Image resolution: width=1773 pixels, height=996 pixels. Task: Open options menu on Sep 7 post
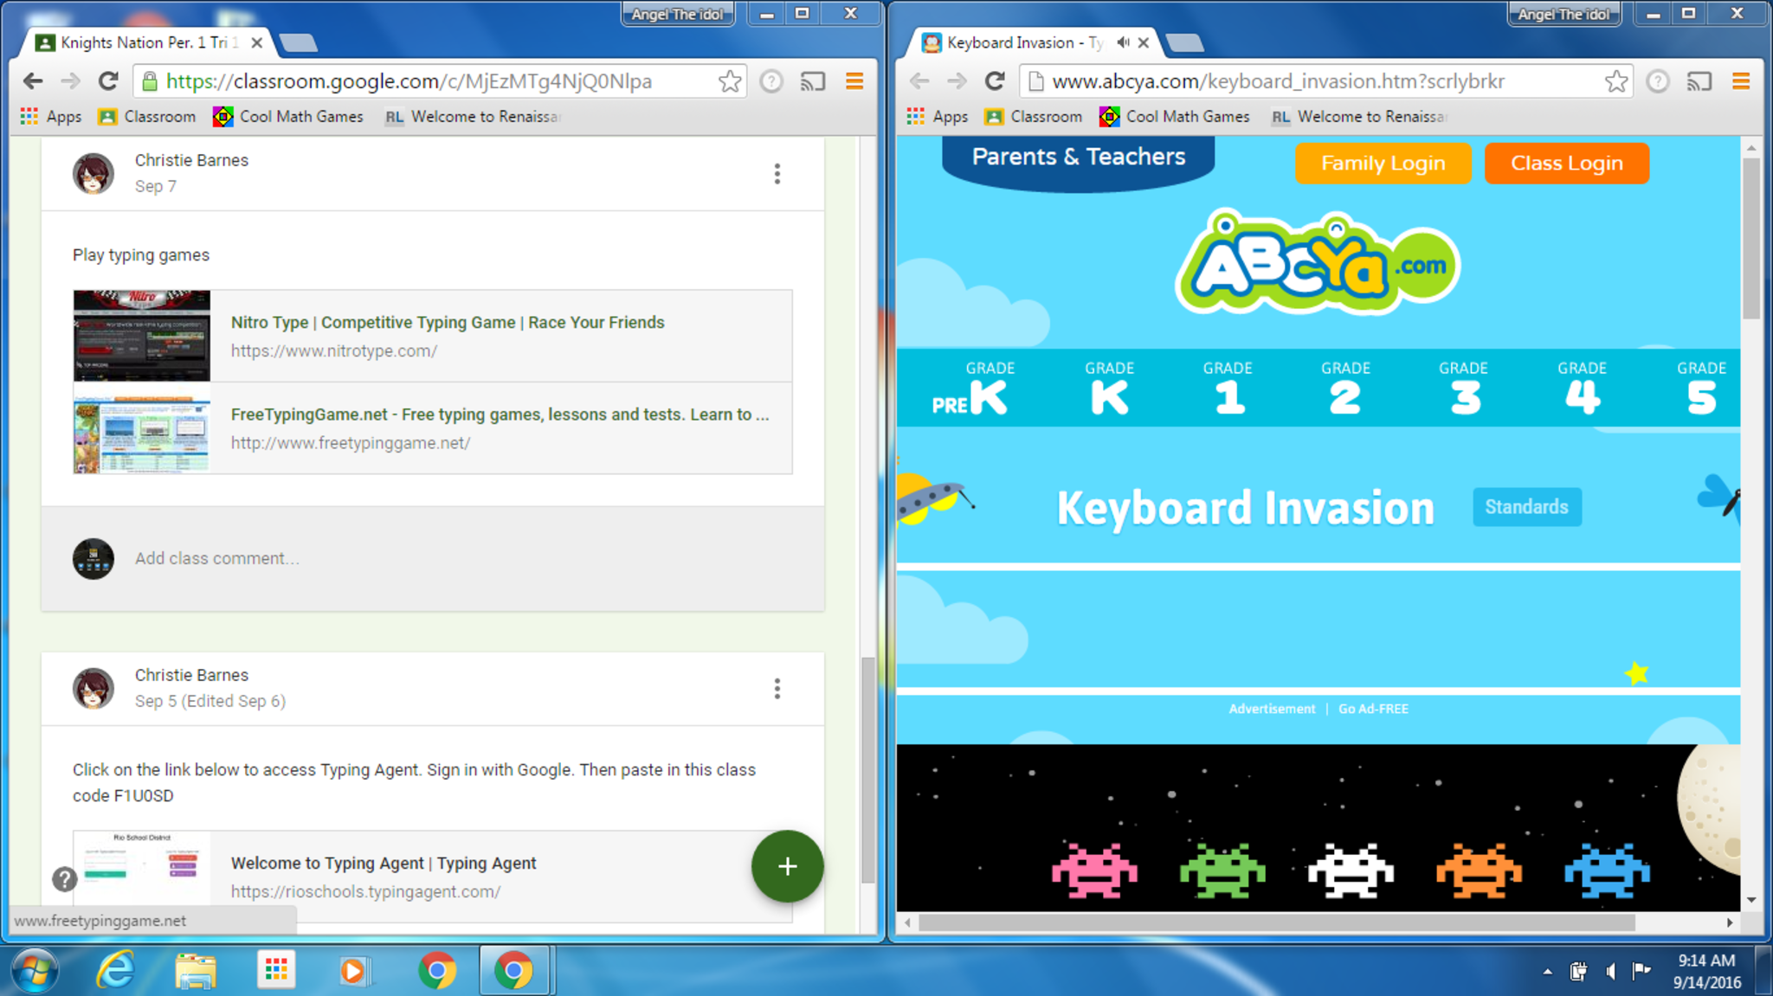[x=777, y=174]
